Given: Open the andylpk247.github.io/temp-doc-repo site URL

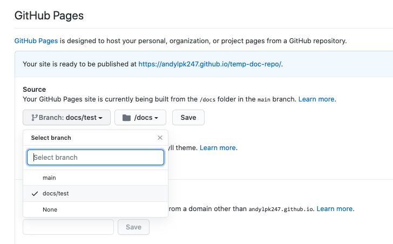Looking at the screenshot, I should point(210,64).
